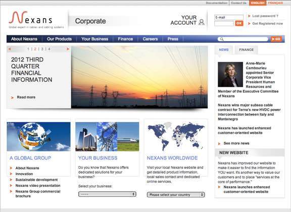
Task: Click the Nexans Worldwide world map
Action: tap(176, 136)
